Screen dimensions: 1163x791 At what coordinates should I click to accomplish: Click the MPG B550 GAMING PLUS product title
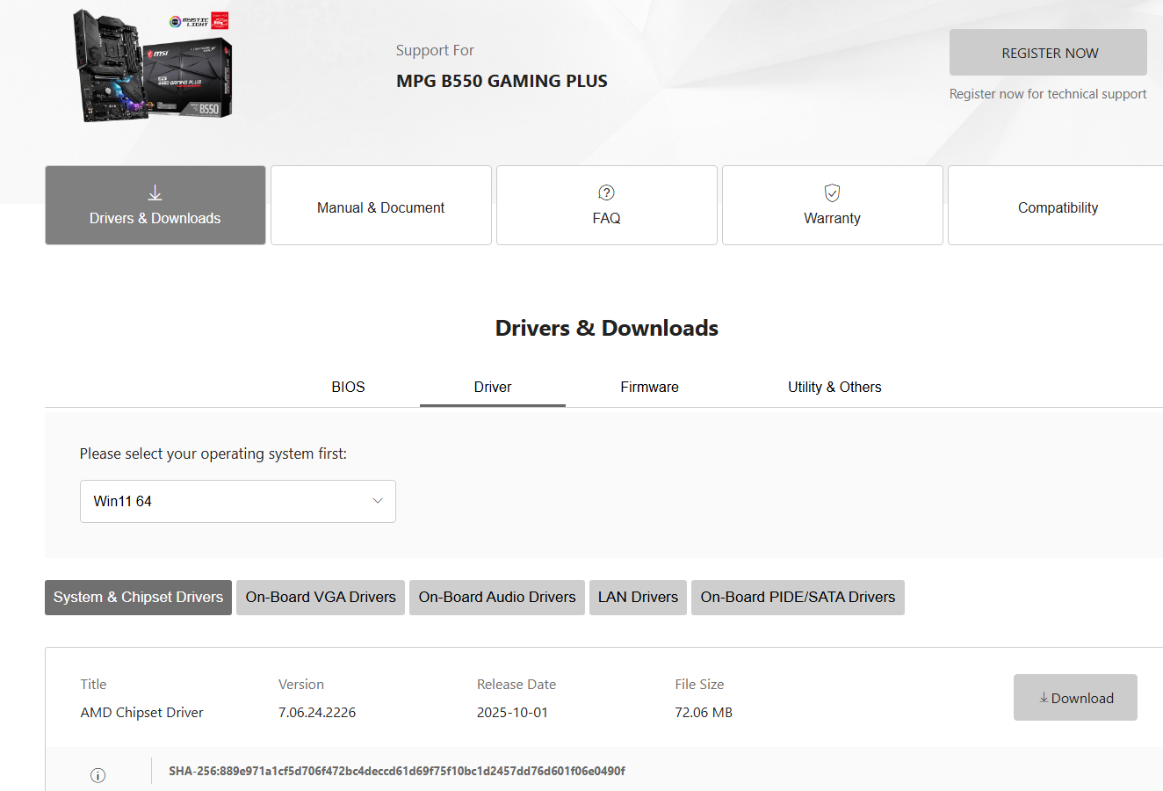(x=502, y=81)
